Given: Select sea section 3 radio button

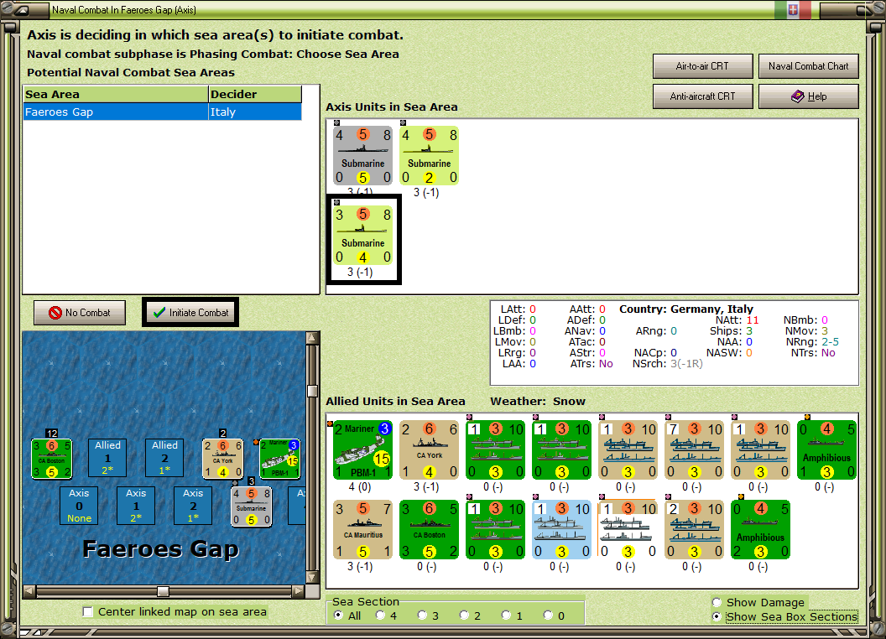Looking at the screenshot, I should click(422, 616).
